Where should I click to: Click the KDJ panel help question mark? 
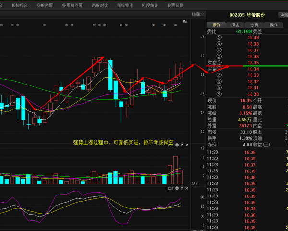pos(182,189)
